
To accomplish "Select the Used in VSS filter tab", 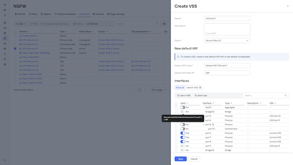I will 194,87.
